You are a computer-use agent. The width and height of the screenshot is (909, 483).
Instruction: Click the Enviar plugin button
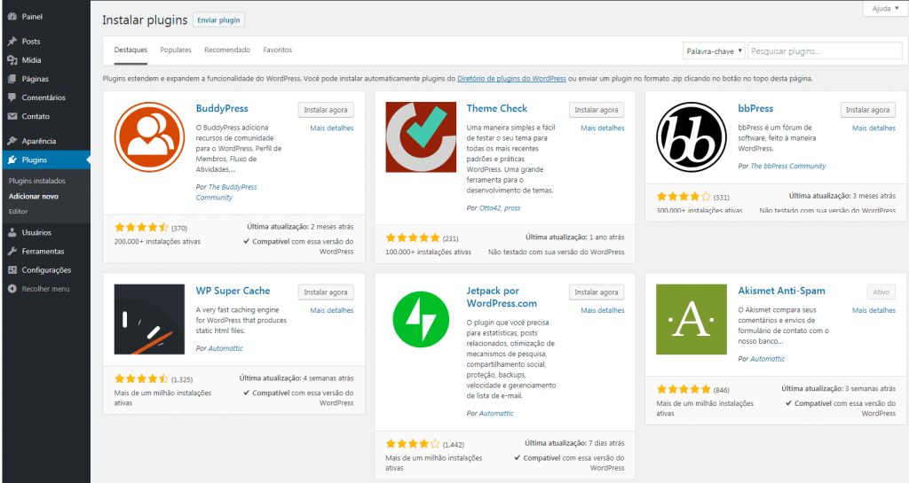[218, 20]
